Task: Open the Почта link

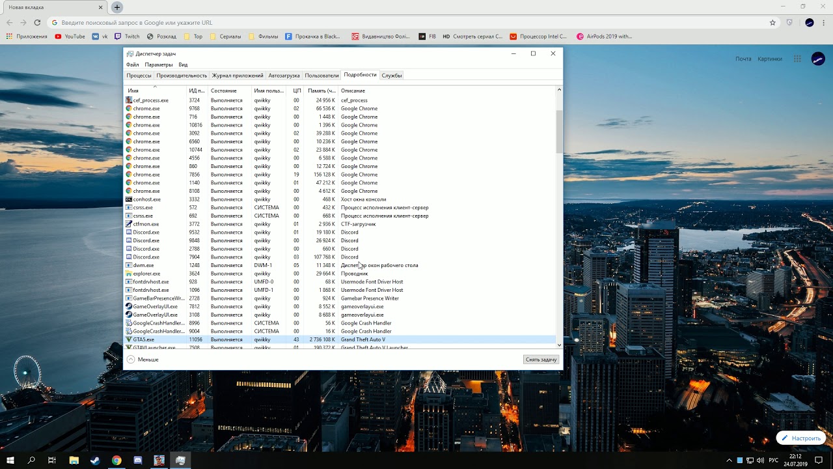Action: (743, 59)
